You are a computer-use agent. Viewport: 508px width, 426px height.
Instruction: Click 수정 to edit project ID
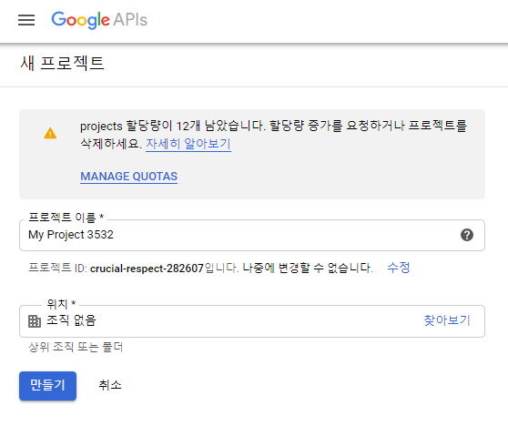399,268
